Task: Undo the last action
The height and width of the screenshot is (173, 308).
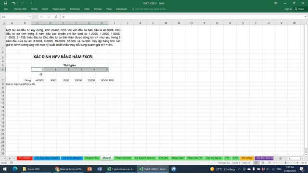Action: point(13,3)
